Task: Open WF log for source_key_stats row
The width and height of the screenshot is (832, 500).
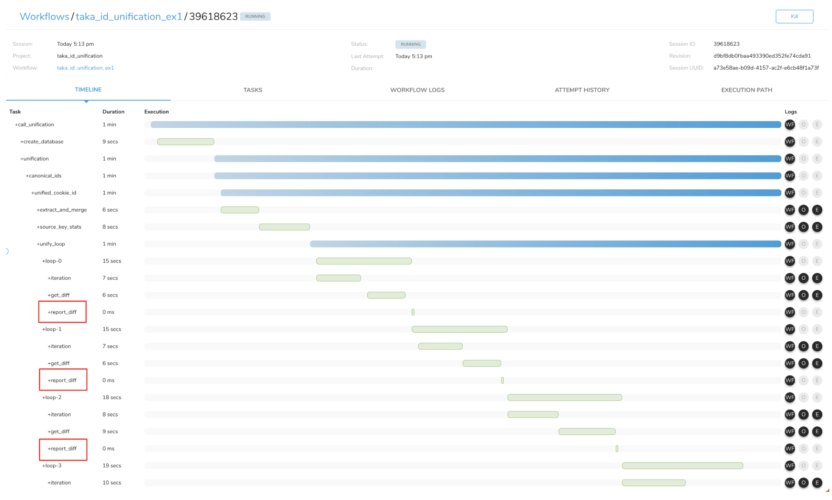Action: pyautogui.click(x=789, y=227)
